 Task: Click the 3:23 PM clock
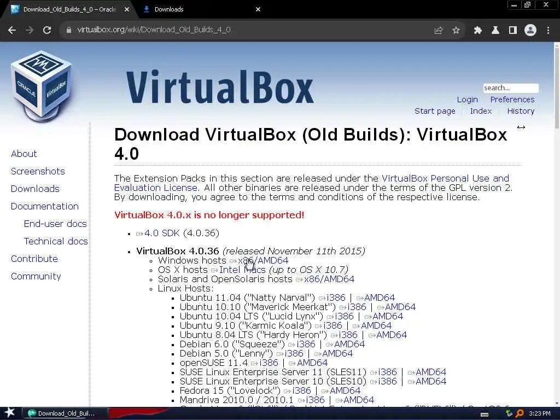[540, 413]
